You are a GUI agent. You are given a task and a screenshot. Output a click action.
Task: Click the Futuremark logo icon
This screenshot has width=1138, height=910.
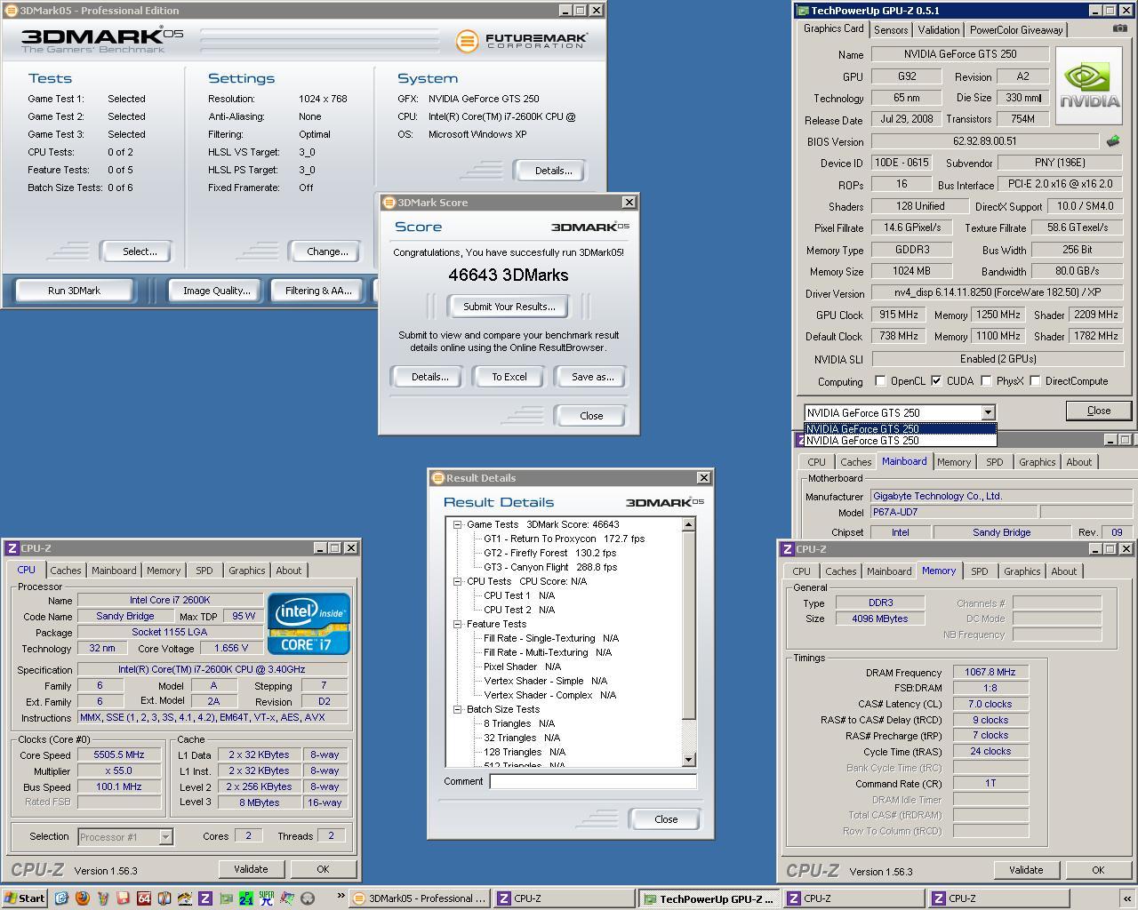(466, 41)
